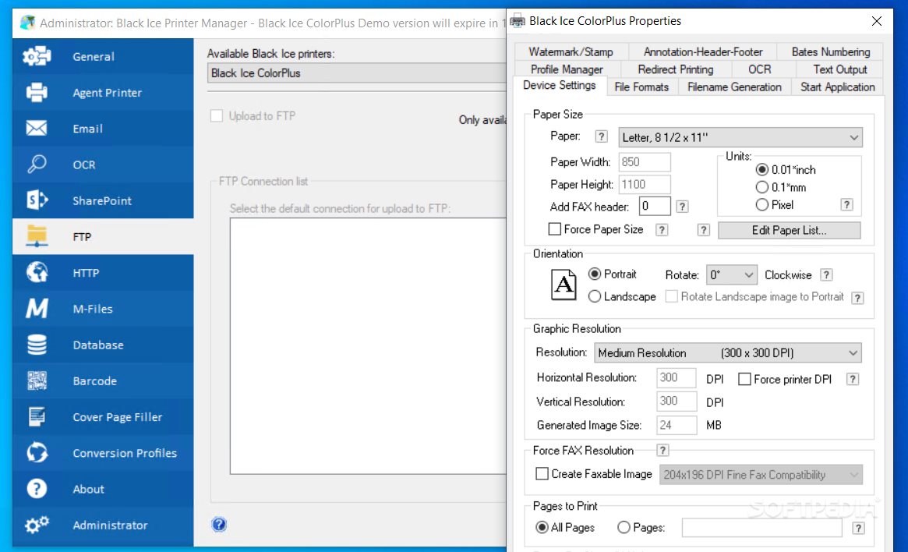Open the File Formats tab

(x=641, y=87)
